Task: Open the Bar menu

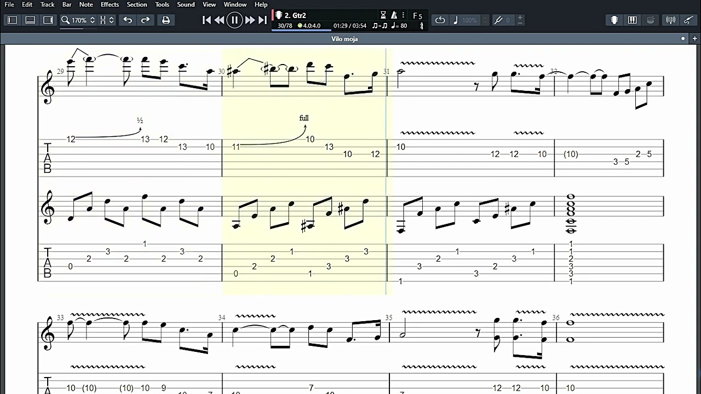Action: click(67, 4)
